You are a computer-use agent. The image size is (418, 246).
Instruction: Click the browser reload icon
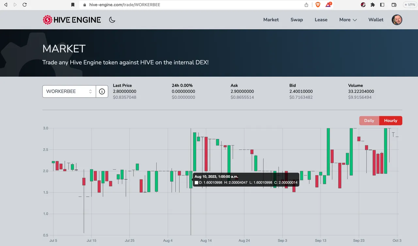click(x=25, y=5)
